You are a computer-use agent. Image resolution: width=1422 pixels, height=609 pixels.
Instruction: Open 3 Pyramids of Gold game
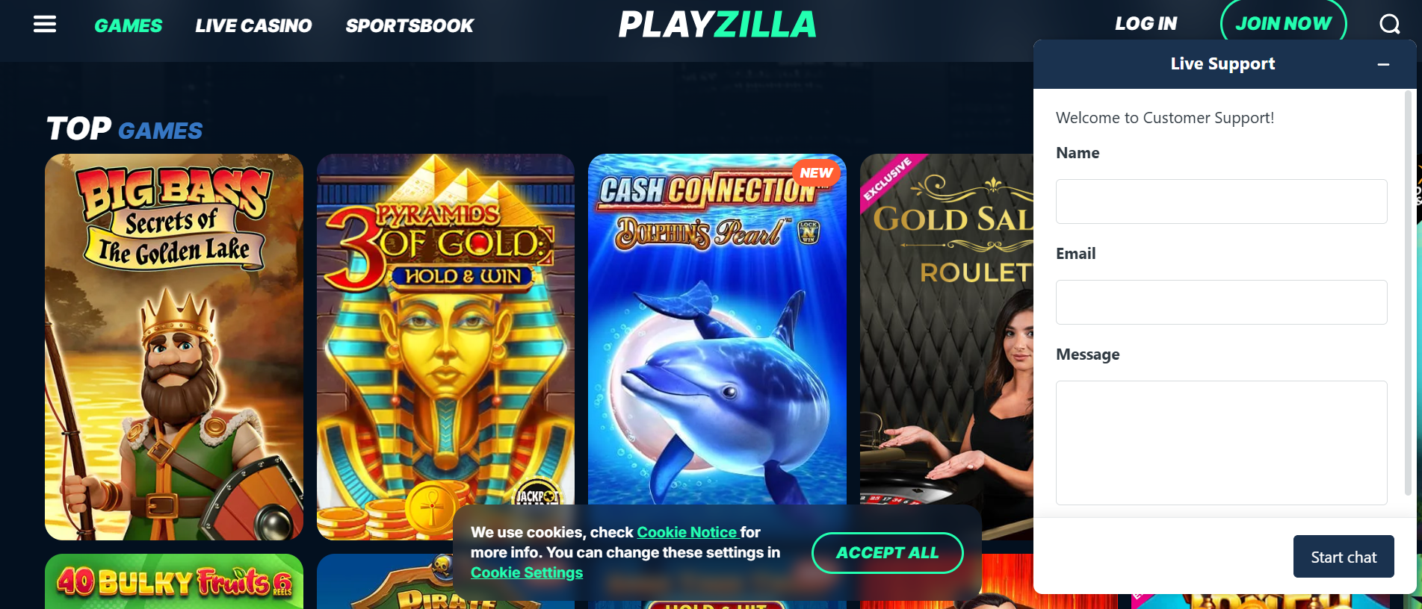[x=445, y=347]
